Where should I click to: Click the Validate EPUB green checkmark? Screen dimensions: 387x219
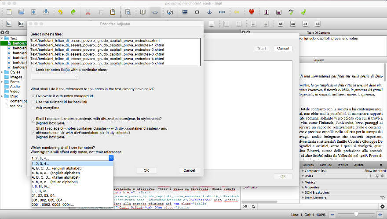pos(303,12)
